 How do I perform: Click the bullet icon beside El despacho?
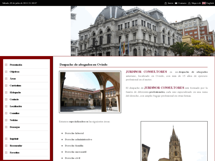coord(6,92)
